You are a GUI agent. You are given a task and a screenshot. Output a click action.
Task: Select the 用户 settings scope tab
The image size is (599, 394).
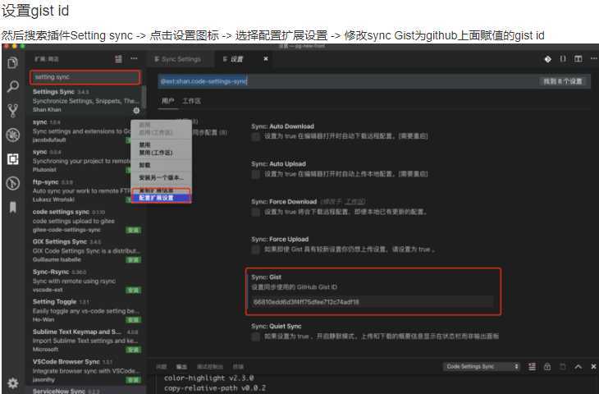(x=167, y=101)
